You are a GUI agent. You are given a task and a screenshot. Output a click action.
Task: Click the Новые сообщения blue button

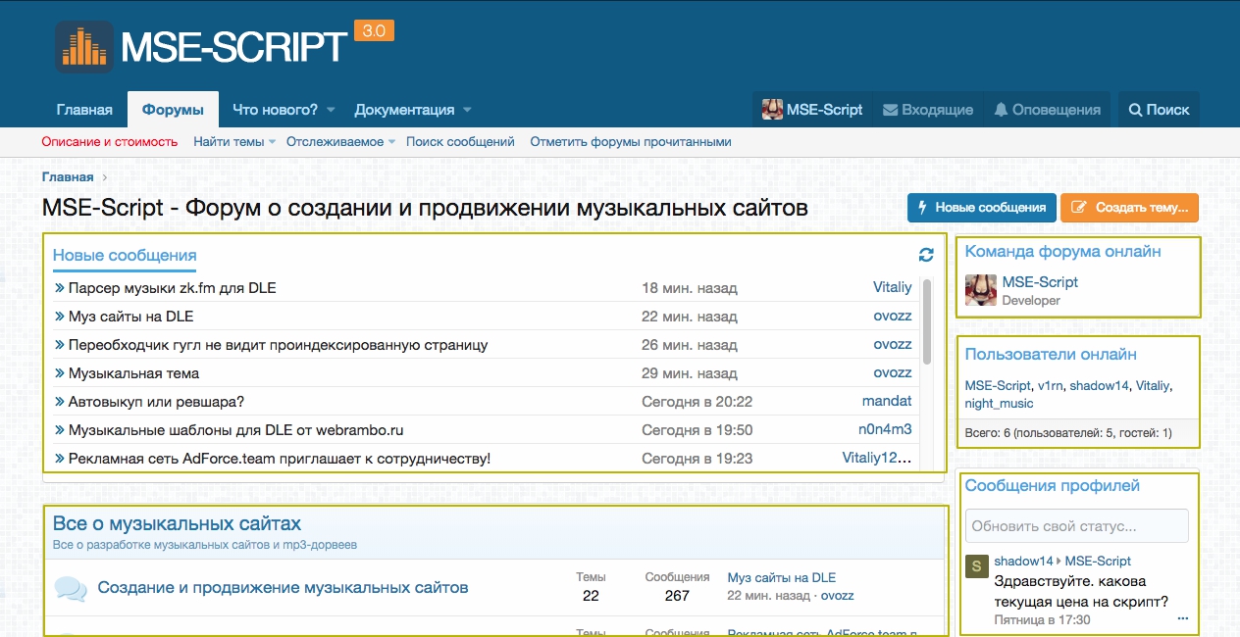tap(982, 208)
